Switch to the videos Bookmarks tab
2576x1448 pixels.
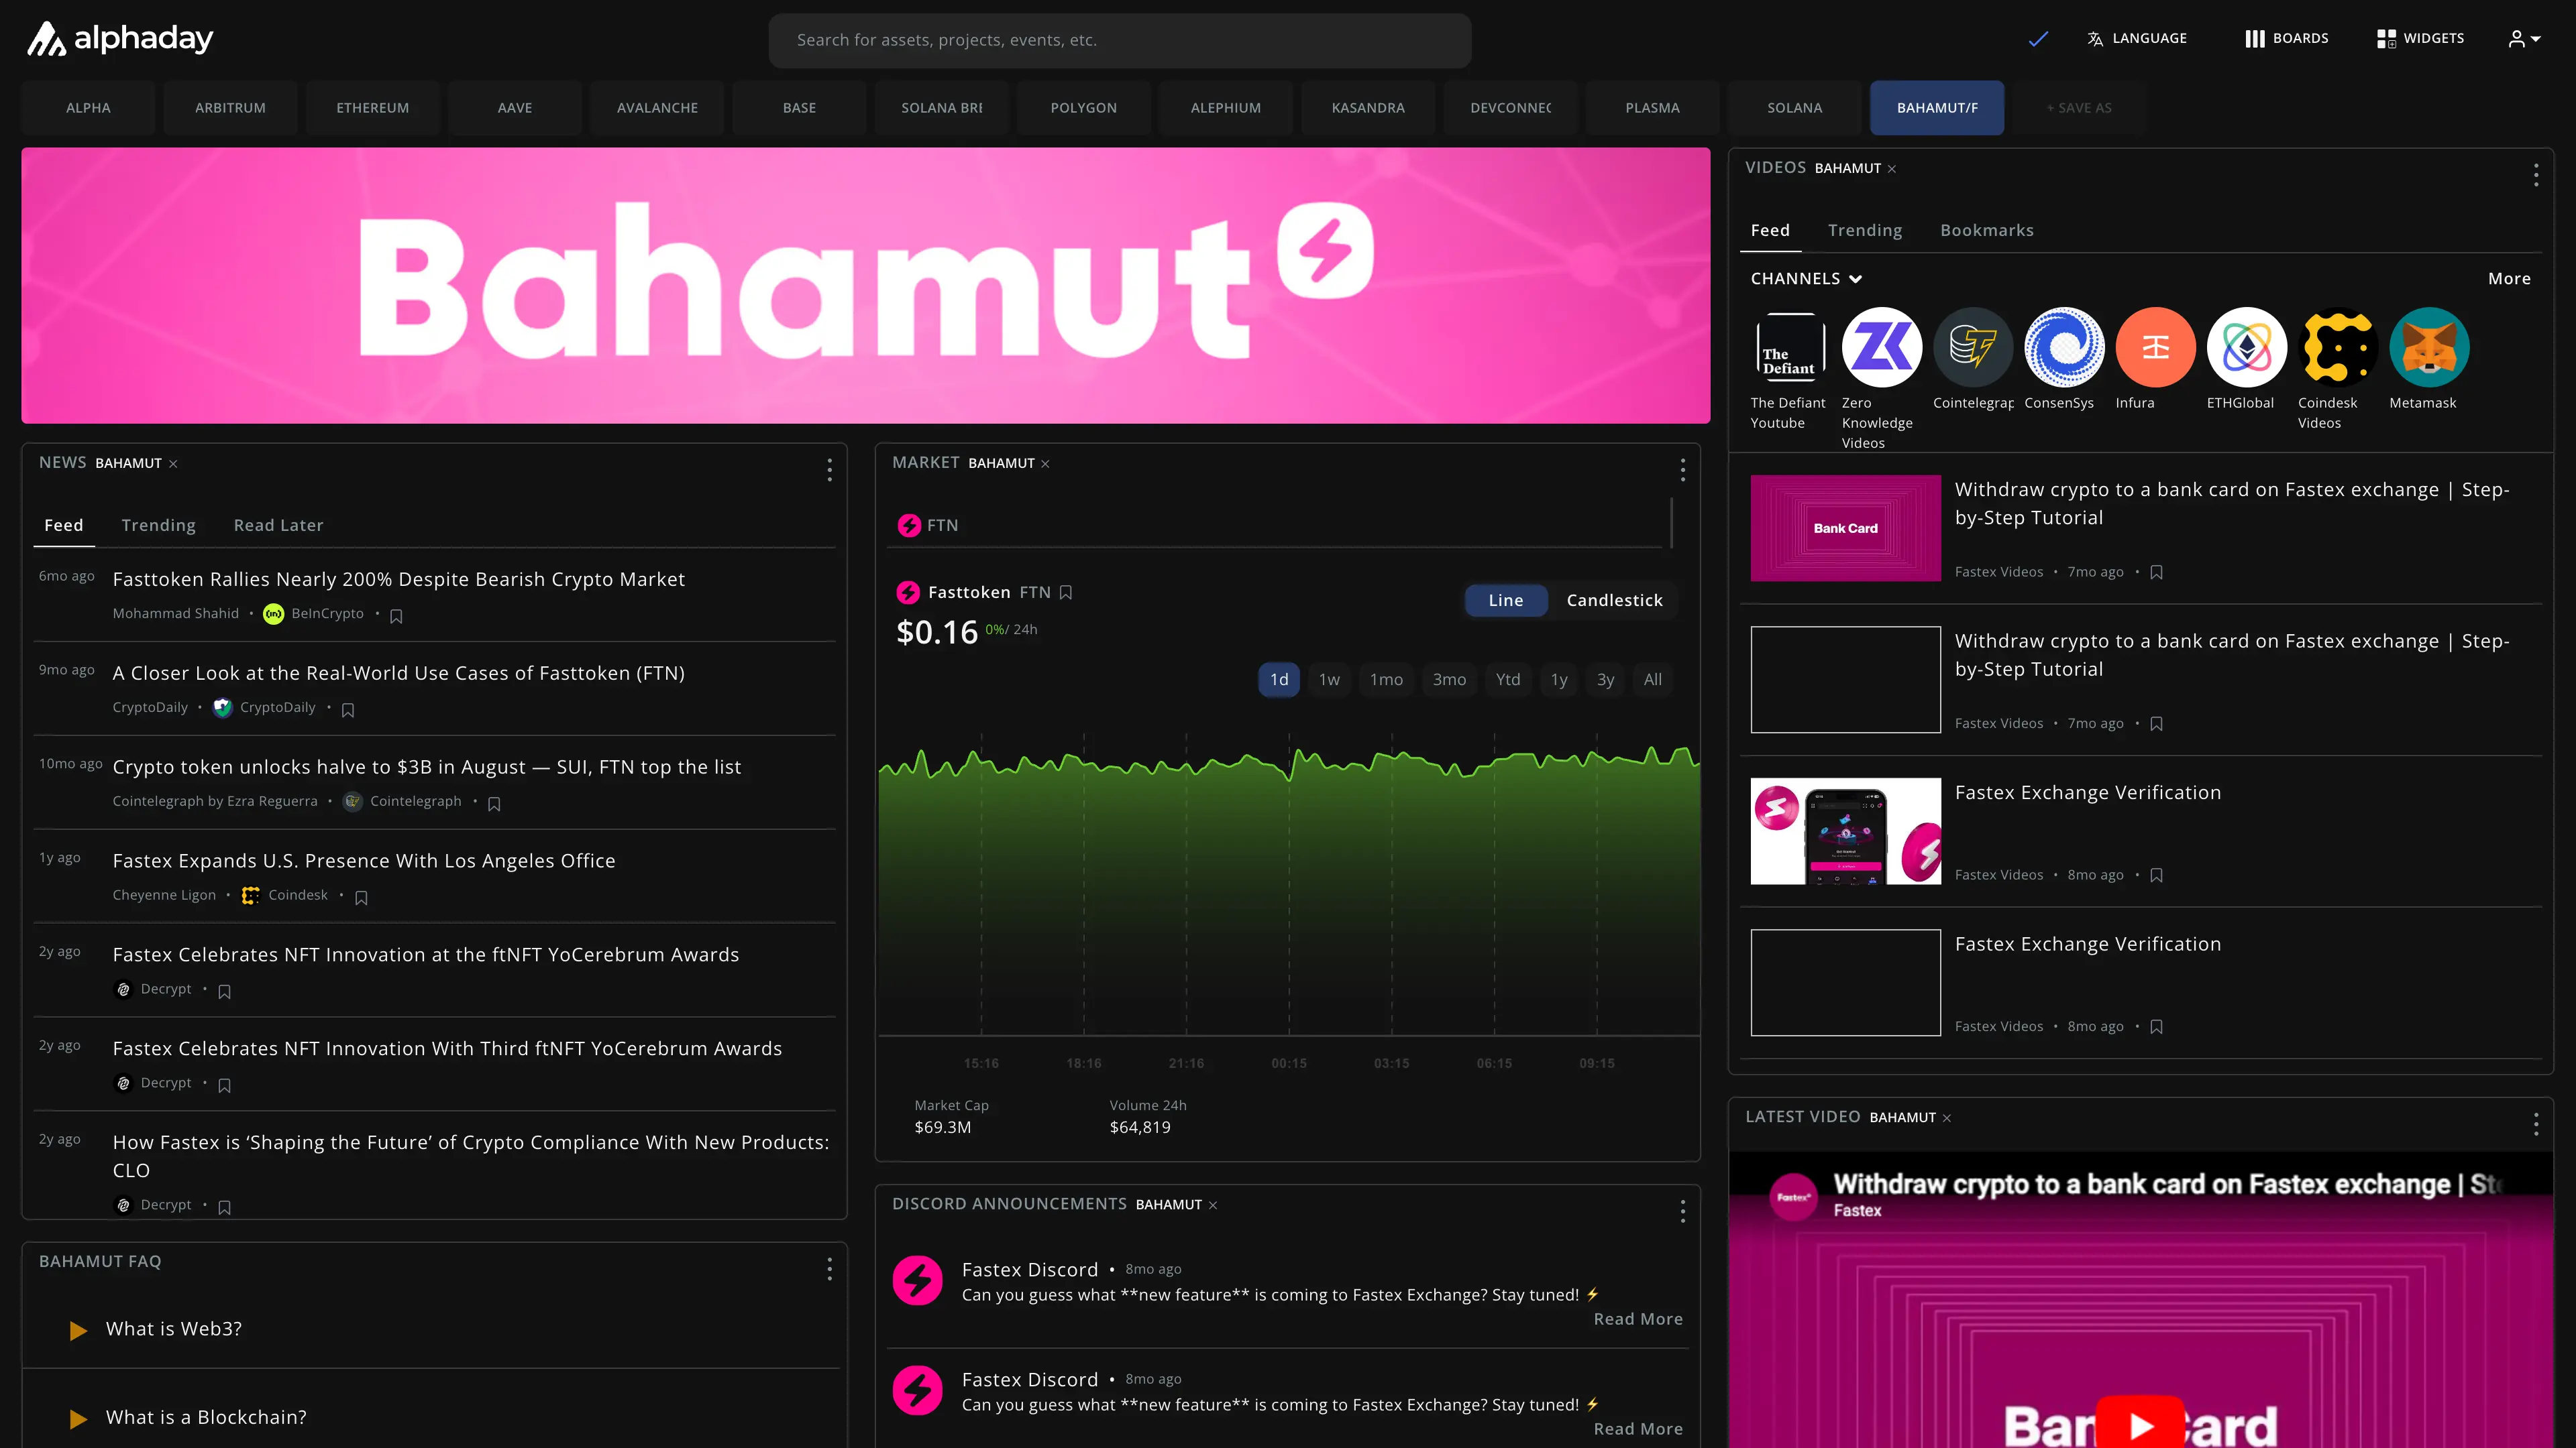click(x=1987, y=231)
